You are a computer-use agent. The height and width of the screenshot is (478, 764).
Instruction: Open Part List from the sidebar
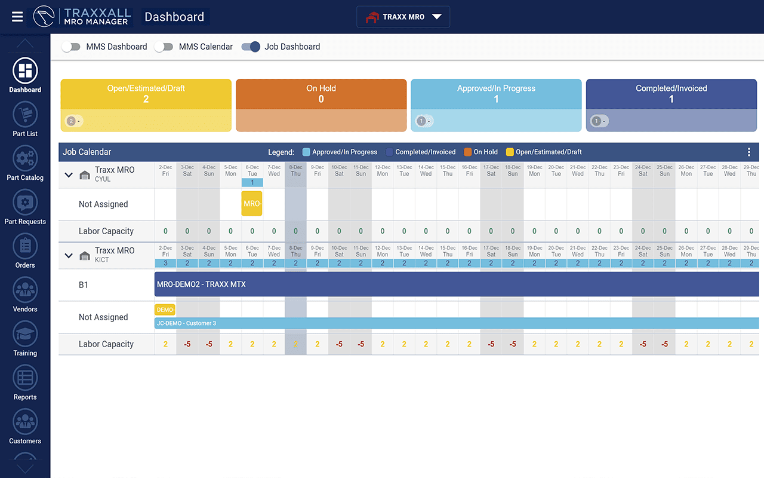point(25,115)
